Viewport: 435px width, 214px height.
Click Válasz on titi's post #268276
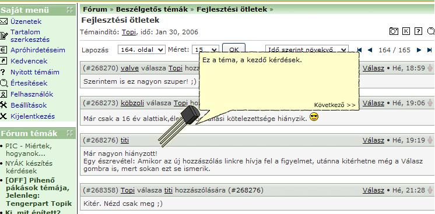[x=373, y=140]
